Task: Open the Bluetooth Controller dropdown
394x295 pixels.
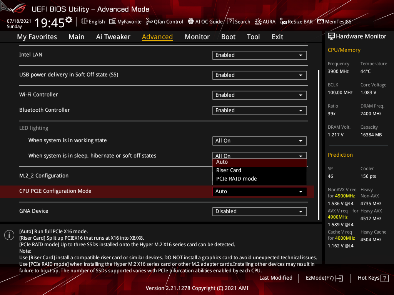Action: pos(259,110)
